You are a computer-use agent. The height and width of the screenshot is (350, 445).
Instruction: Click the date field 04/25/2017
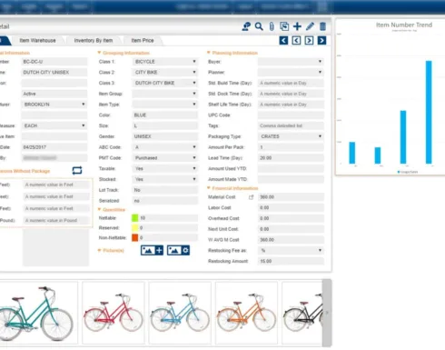coord(54,147)
